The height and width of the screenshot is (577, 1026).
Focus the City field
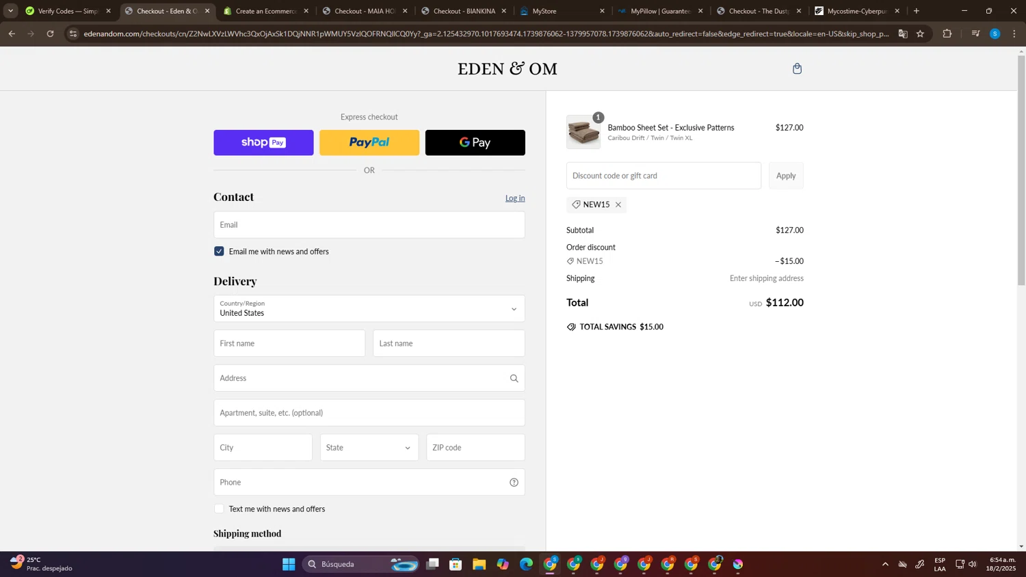[x=263, y=448]
